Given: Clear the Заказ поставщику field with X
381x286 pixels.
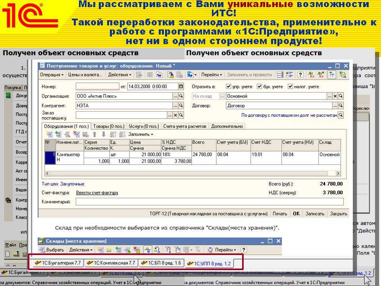Looking at the screenshot, I should (175, 115).
